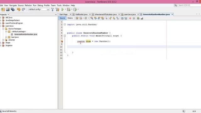201x113 pixels.
Task: Collapse the main method fold on line 6
Action: (x=65, y=36)
